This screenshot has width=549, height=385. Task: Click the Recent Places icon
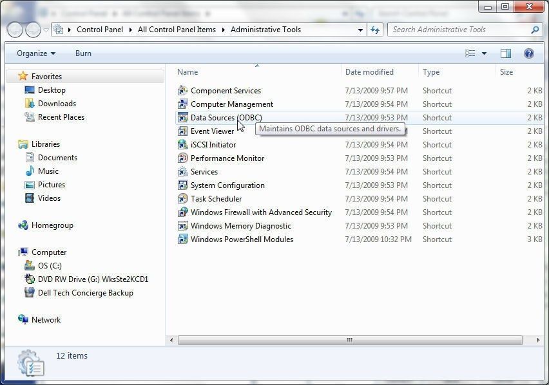(30, 117)
